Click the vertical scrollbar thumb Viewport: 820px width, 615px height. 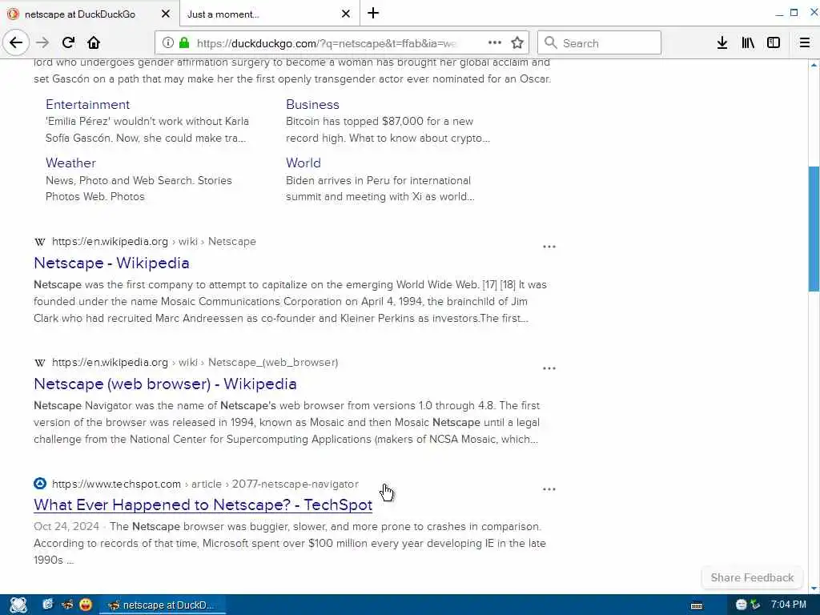(814, 228)
